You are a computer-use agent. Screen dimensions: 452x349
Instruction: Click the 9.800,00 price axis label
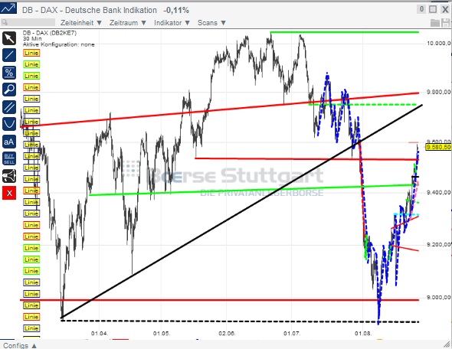click(x=439, y=92)
